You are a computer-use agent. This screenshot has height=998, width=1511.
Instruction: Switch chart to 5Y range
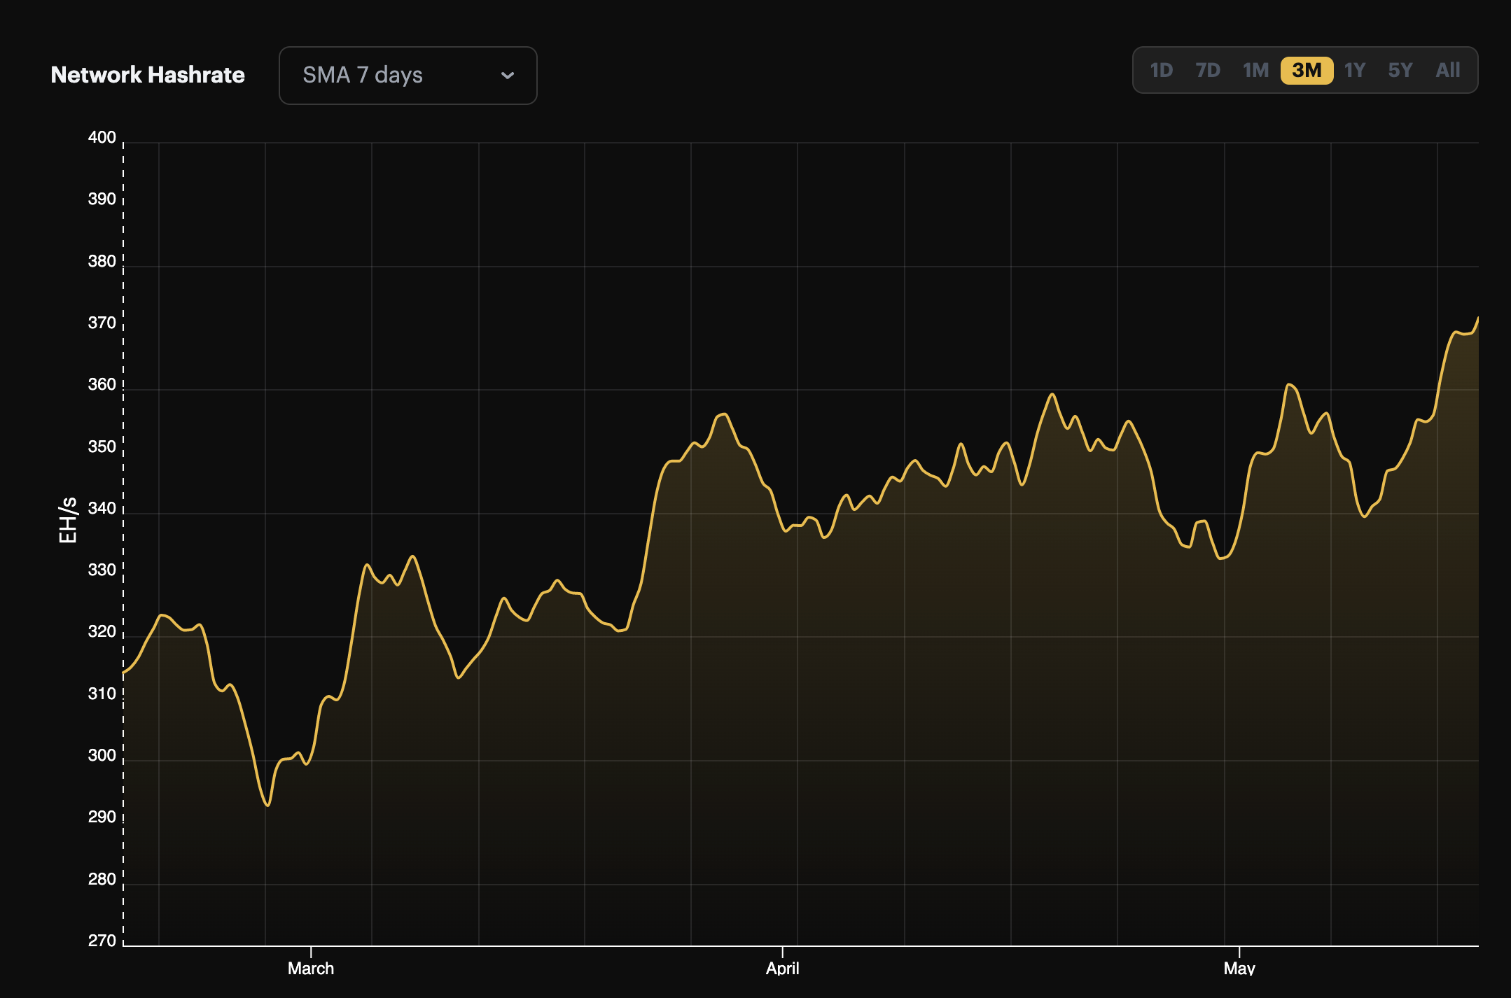pyautogui.click(x=1400, y=70)
